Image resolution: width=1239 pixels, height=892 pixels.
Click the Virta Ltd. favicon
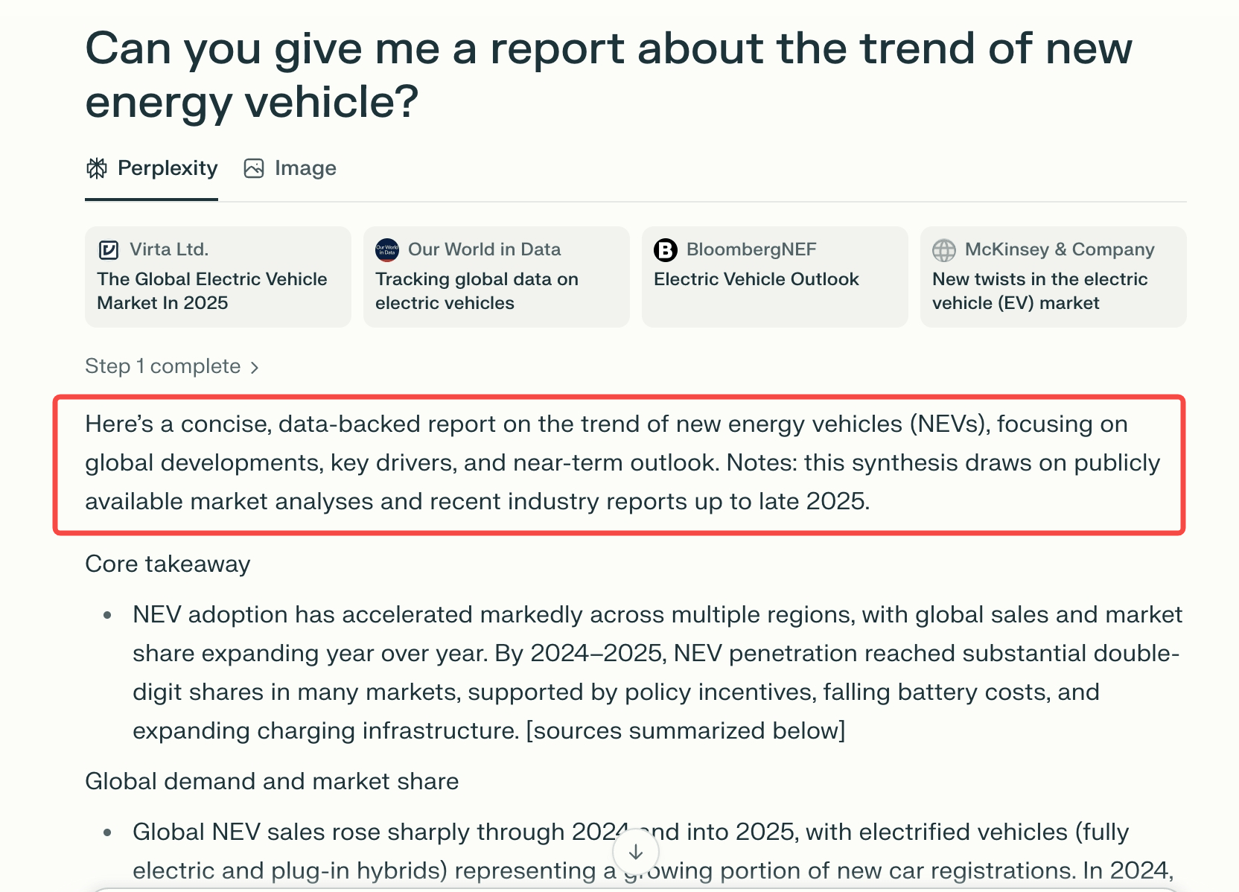[109, 249]
